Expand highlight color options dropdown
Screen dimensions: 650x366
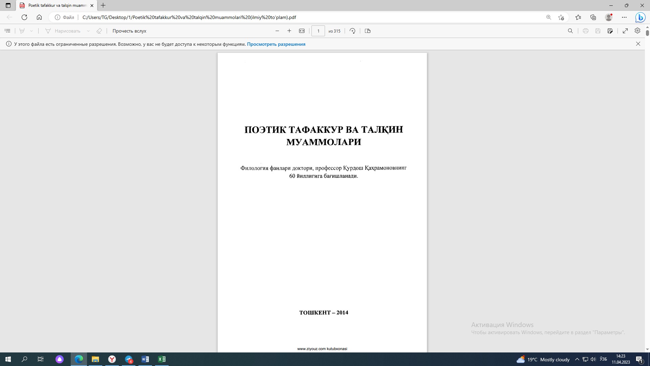point(31,31)
